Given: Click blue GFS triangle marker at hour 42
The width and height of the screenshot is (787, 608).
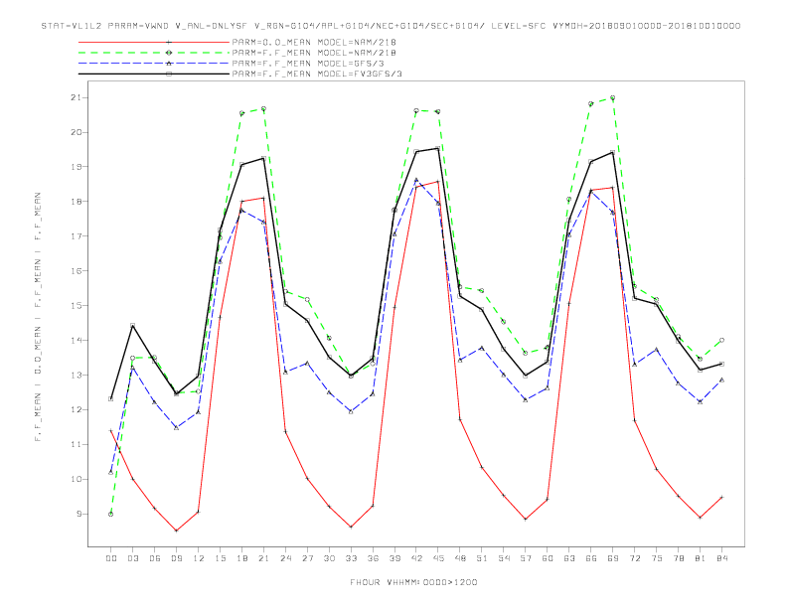Looking at the screenshot, I should pos(416,180).
